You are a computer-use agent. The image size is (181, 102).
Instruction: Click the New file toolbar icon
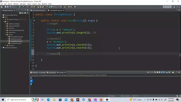pyautogui.click(x=2, y=7)
